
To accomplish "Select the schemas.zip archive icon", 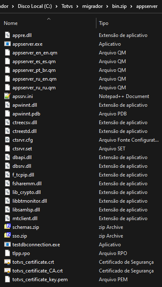I will [x=7, y=227].
